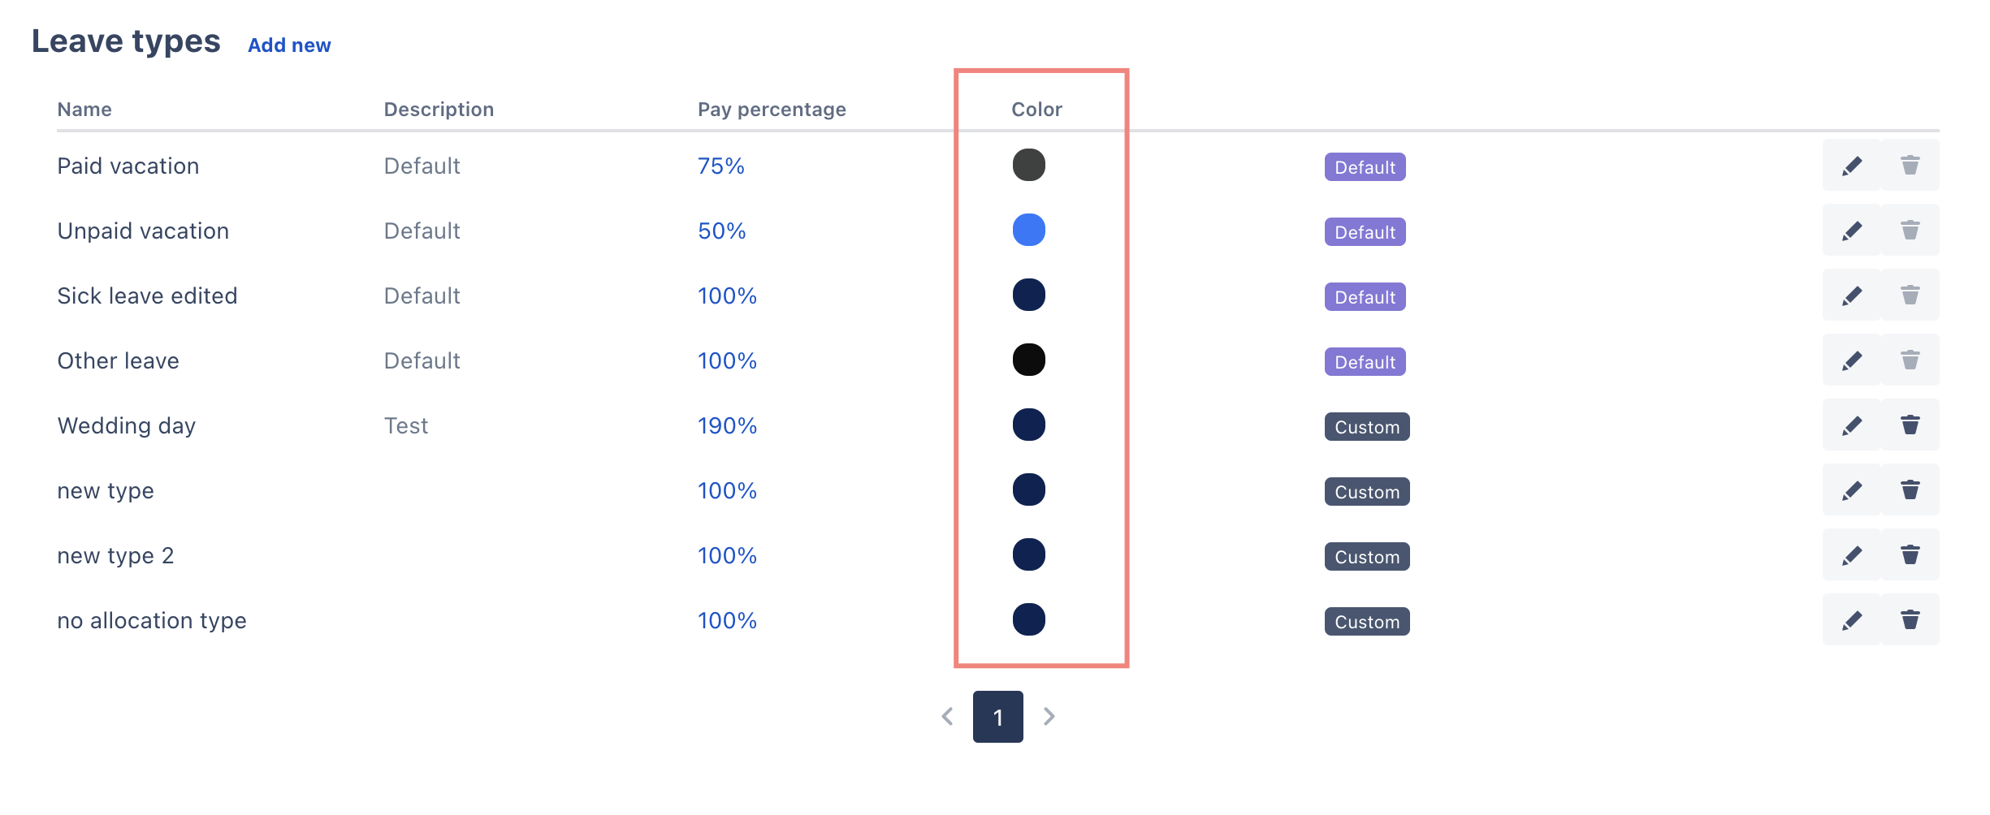
Task: Delete the new type row
Action: pos(1910,490)
